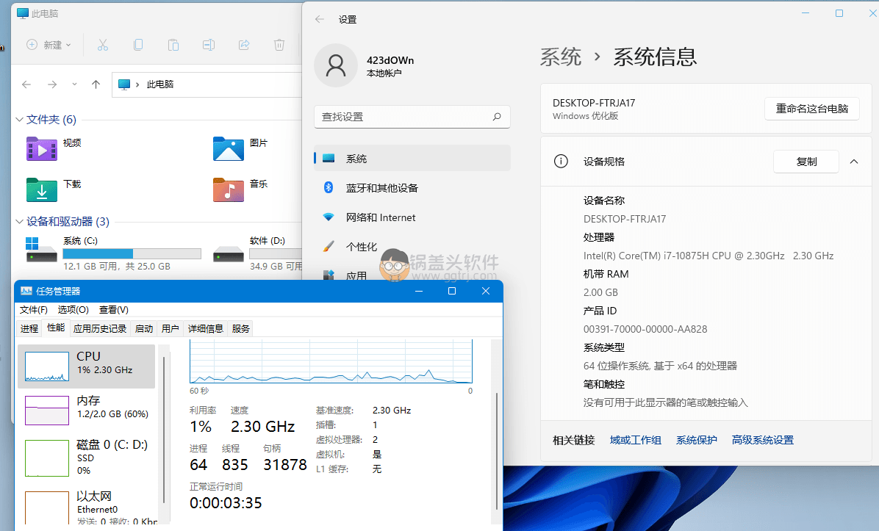Go up one folder level in File Explorer
This screenshot has width=879, height=531.
(x=96, y=84)
